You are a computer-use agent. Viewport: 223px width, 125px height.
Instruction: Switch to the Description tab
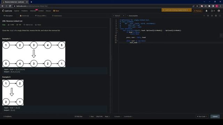tap(8, 16)
